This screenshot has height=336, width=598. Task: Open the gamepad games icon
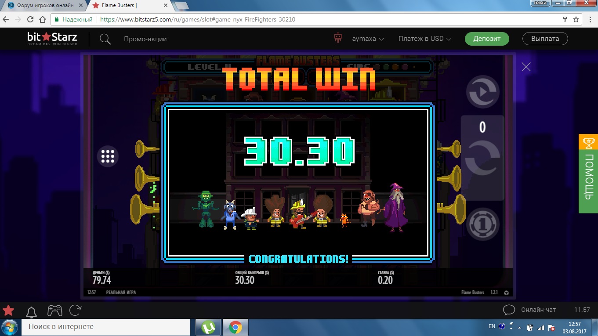pyautogui.click(x=54, y=311)
